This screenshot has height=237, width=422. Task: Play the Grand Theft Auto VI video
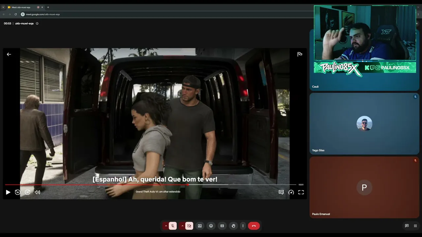click(8, 192)
